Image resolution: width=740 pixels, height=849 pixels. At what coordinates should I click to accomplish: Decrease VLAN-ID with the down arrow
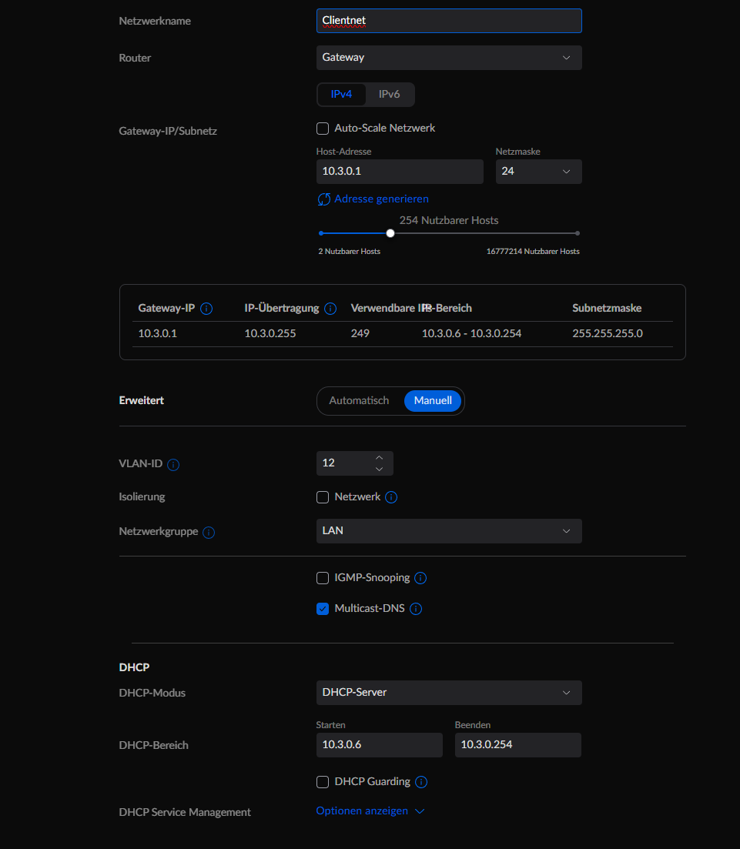[x=379, y=469]
